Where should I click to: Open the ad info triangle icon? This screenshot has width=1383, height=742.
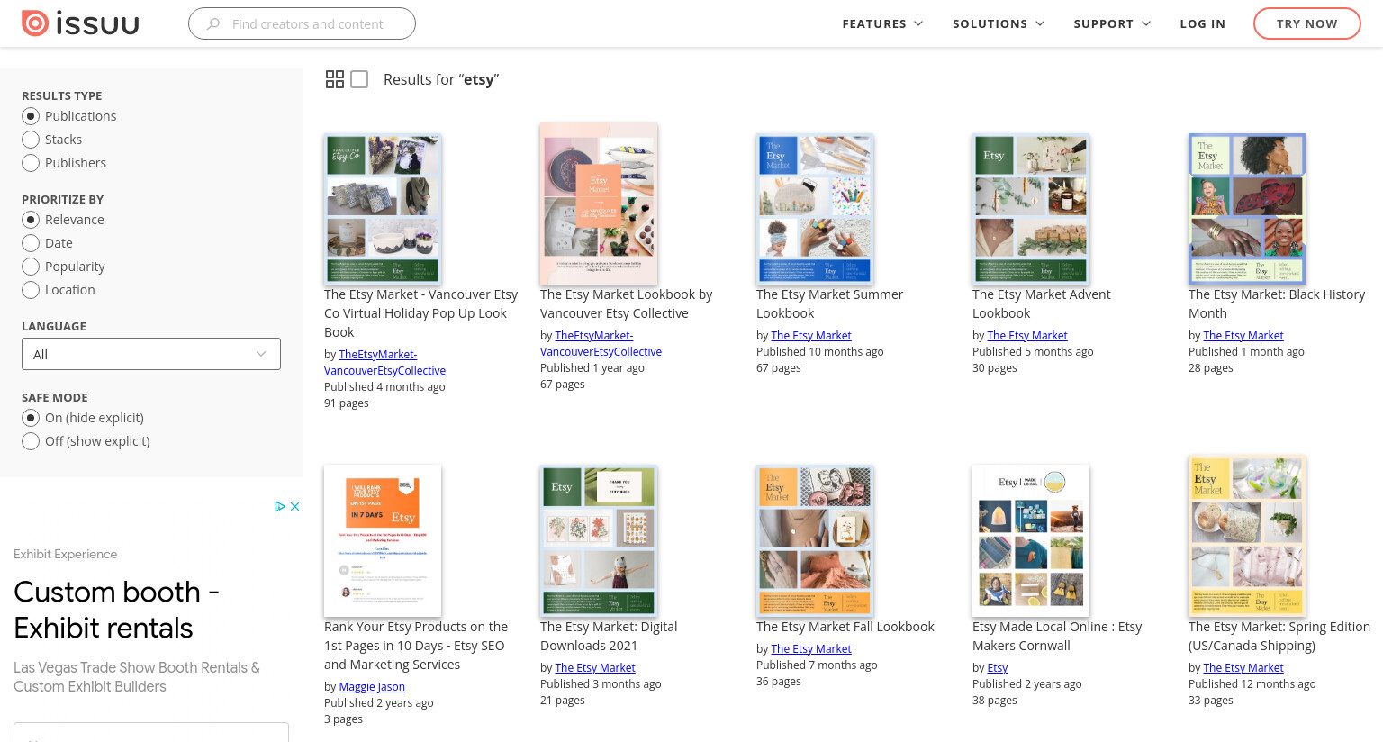(280, 506)
